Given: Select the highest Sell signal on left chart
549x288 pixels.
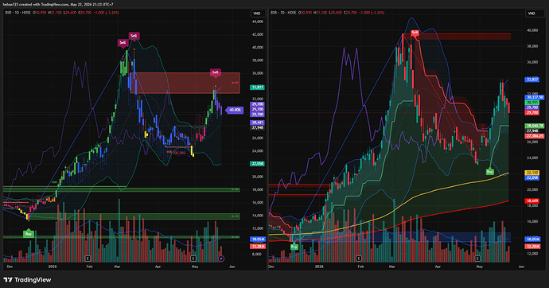Looking at the screenshot, I should coord(134,36).
